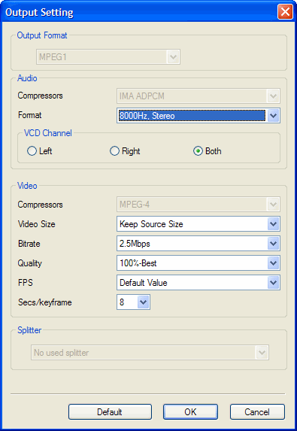
Task: Click the Quality label
Action: 30,263
